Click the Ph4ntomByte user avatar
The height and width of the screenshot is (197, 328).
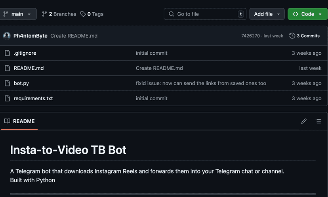point(7,36)
